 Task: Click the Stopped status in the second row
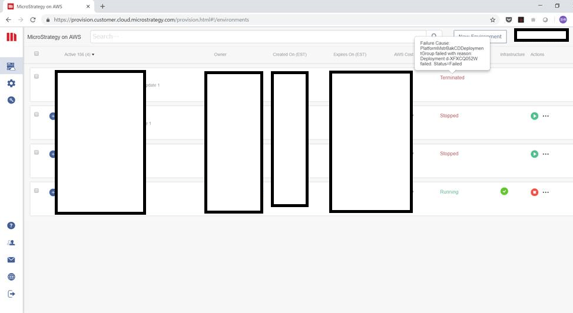click(x=449, y=115)
